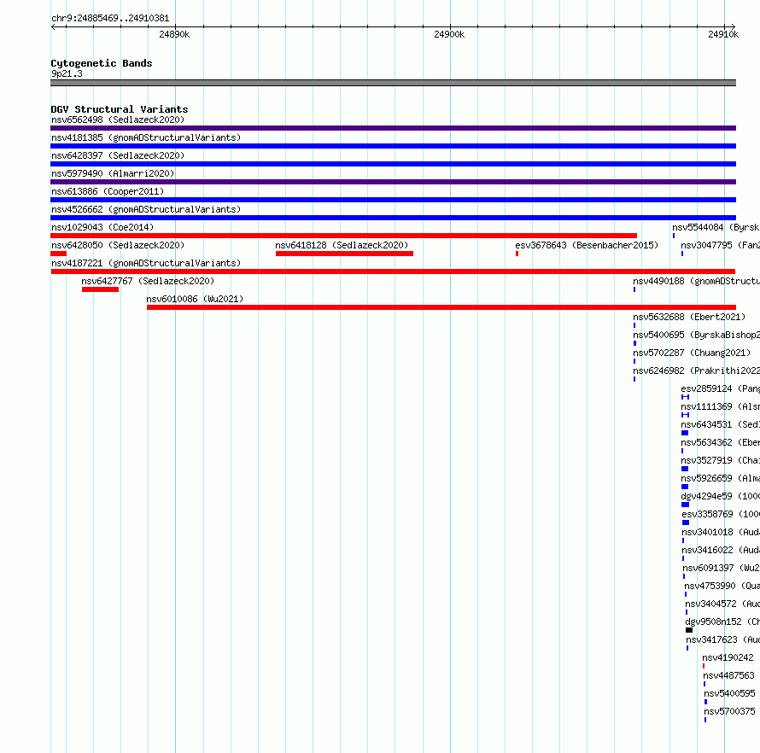Open variant nsv3404572 label
The width and height of the screenshot is (760, 753).
click(722, 604)
